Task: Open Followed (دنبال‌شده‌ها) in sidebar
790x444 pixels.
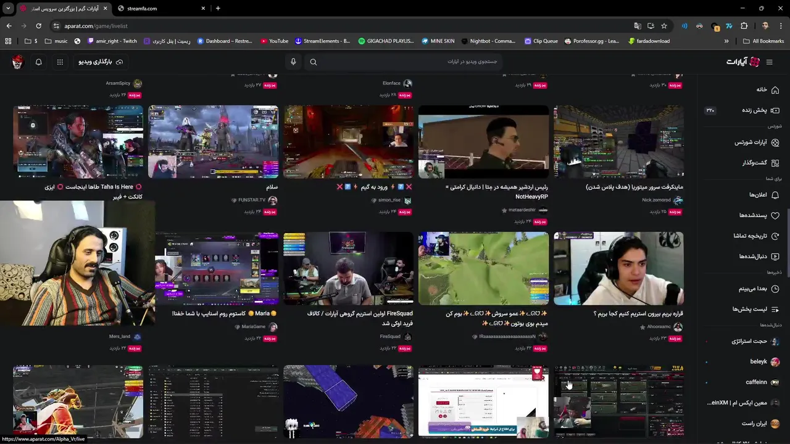Action: click(x=759, y=256)
